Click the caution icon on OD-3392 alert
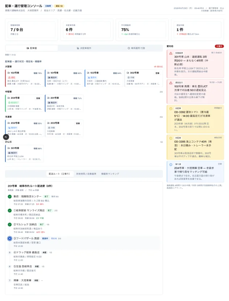This screenshot has width=229, height=301. click(171, 109)
